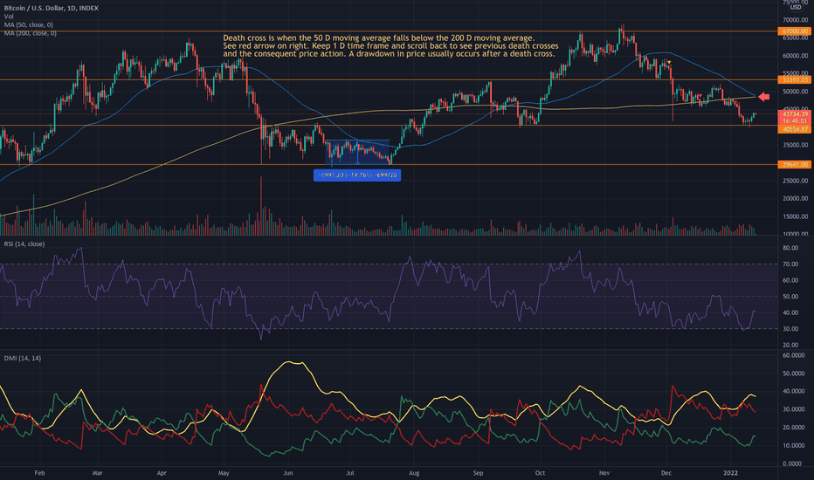The width and height of the screenshot is (814, 480).
Task: Click the 70.00 tick on the RSI axis
Action: (790, 264)
